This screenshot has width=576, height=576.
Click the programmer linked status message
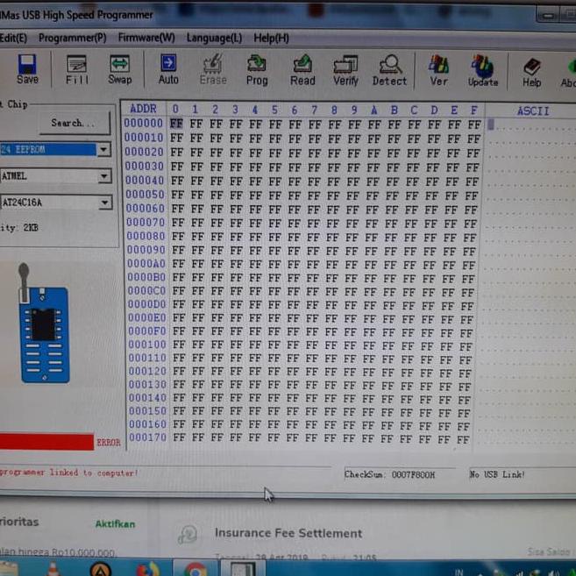[69, 473]
